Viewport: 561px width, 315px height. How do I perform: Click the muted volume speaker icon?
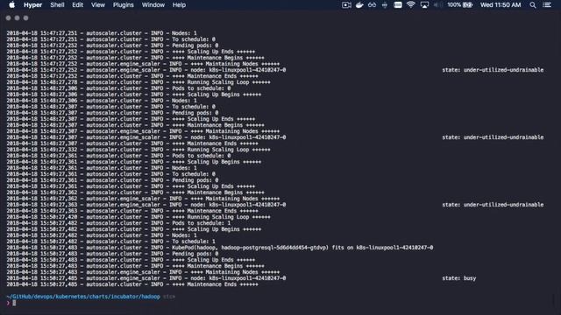point(437,5)
